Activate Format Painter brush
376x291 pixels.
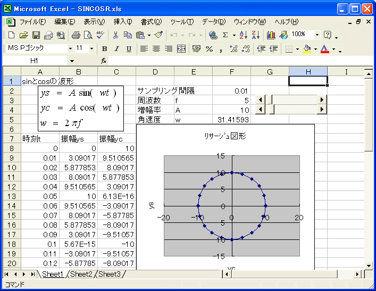158,35
